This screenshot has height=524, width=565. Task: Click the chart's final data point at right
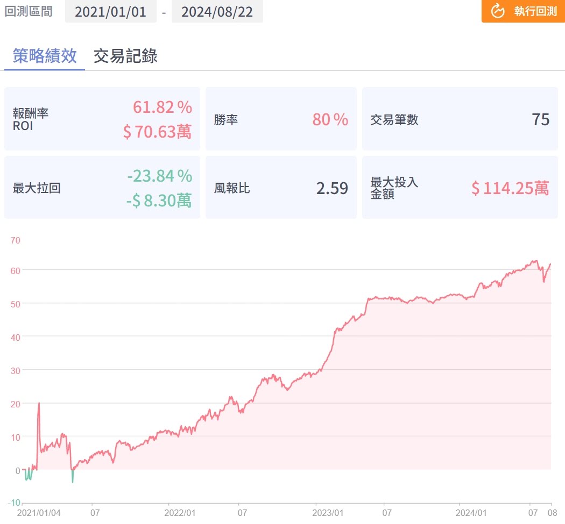pos(550,264)
